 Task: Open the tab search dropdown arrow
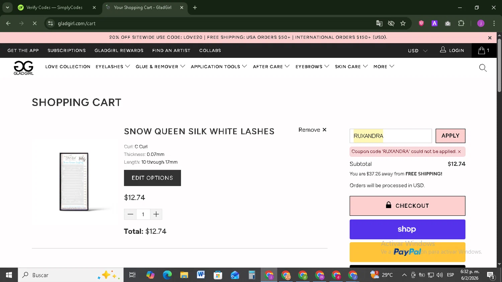tap(7, 7)
